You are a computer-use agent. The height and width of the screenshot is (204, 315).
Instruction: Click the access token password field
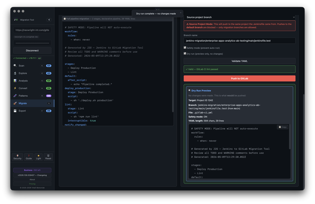(x=32, y=43)
